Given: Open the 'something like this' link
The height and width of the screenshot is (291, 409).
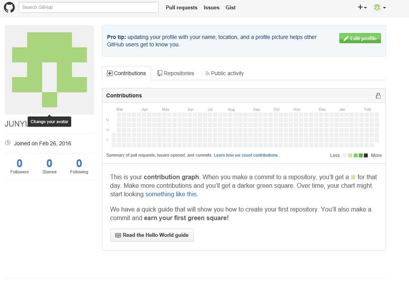Looking at the screenshot, I should (x=171, y=194).
